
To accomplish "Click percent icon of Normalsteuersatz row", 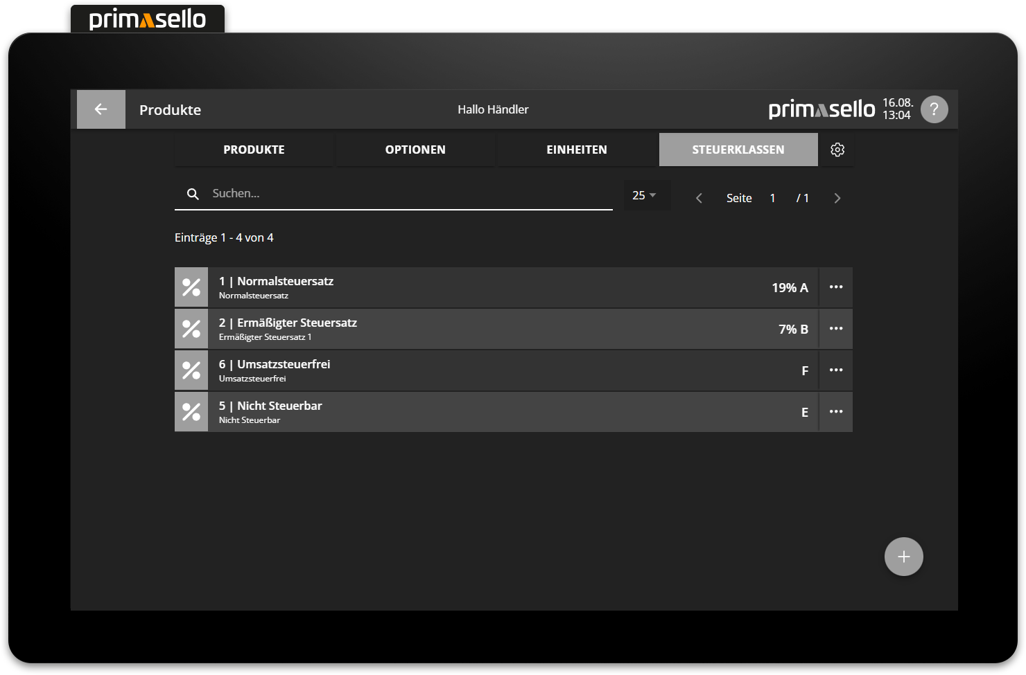I will [x=191, y=287].
